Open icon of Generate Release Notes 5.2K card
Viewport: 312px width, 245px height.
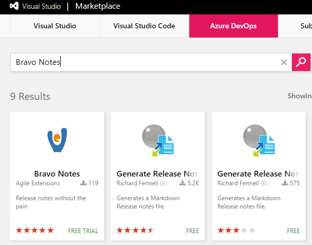[158, 140]
